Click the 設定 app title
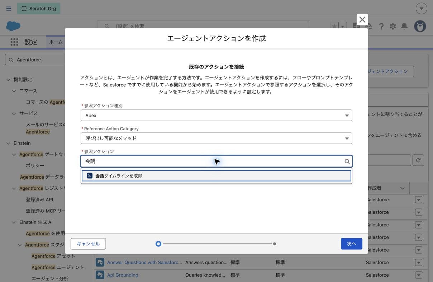The height and width of the screenshot is (282, 433). [x=31, y=42]
